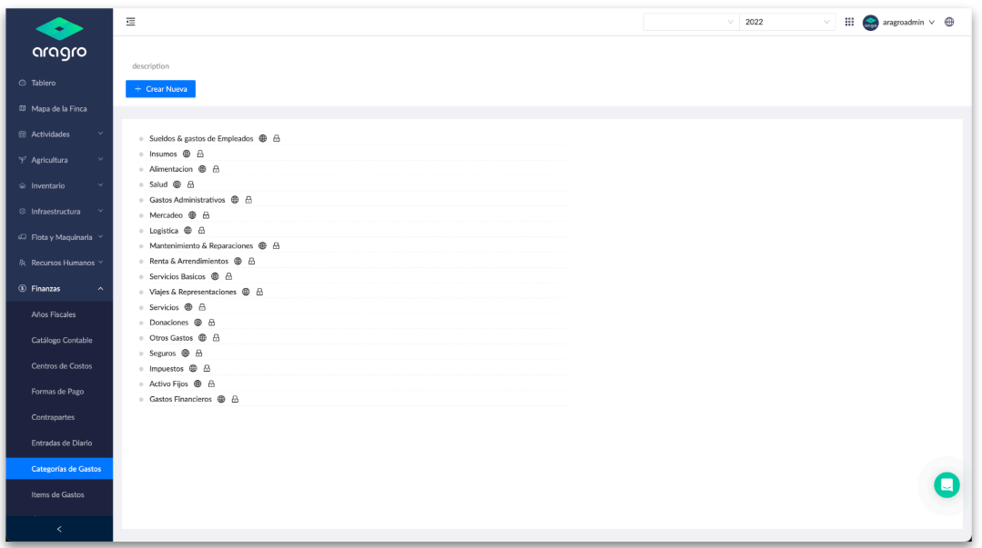Screen dimensions: 982x548
Task: Open Años Fiscales
Action: (59, 314)
